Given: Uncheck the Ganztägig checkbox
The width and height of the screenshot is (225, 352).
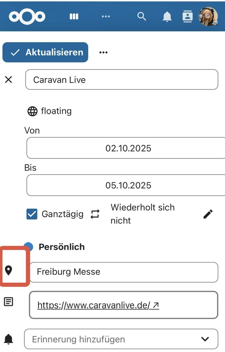Looking at the screenshot, I should click(32, 214).
